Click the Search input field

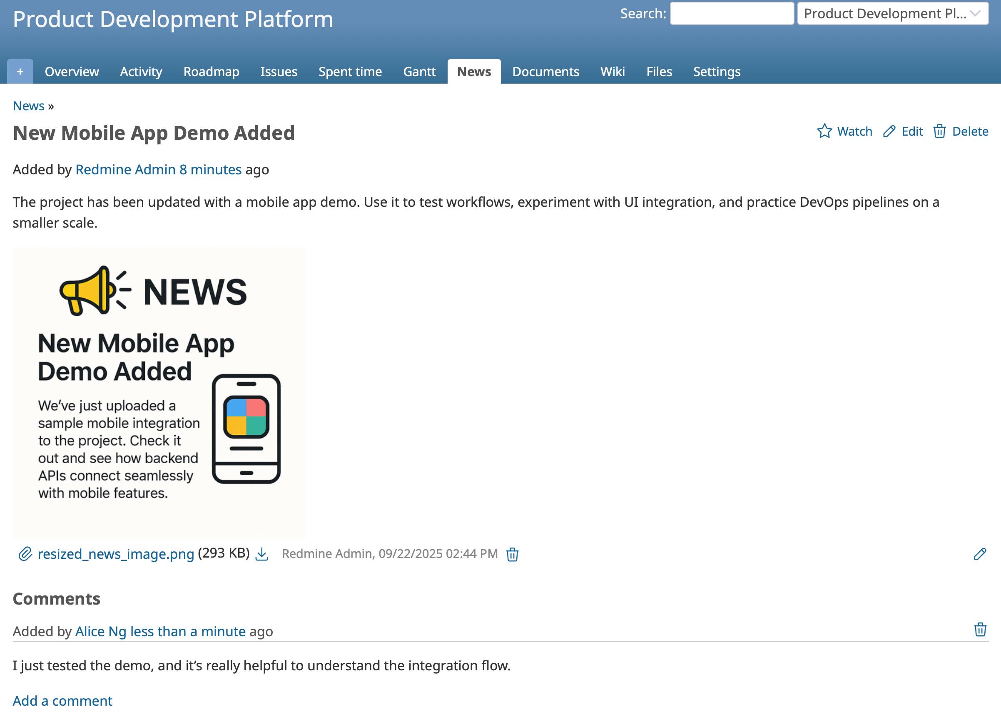[731, 14]
